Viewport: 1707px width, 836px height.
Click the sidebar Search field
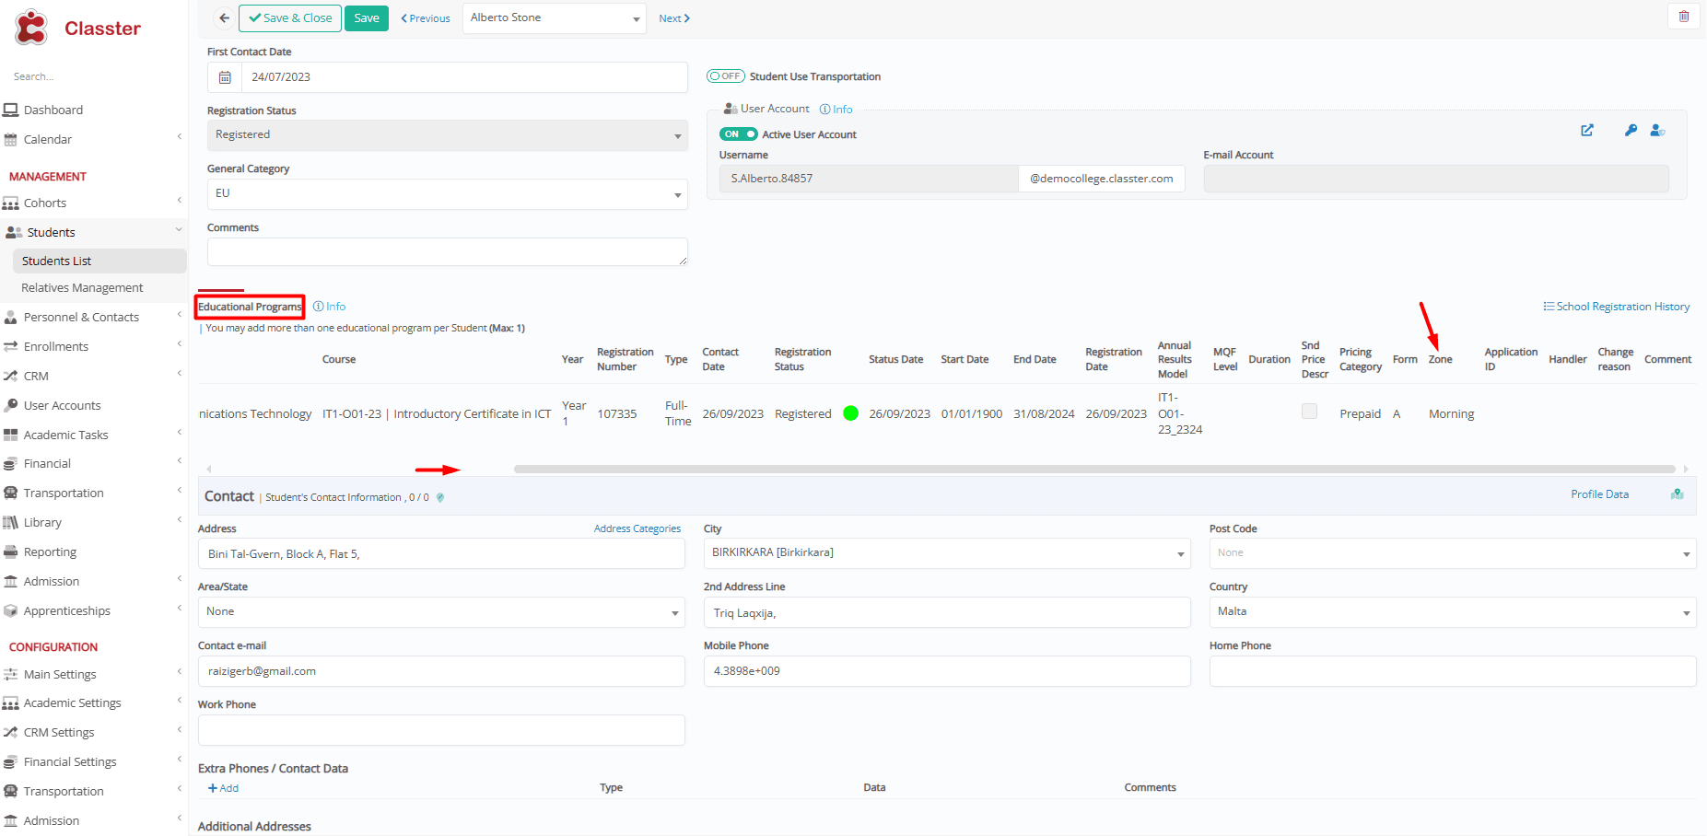(x=92, y=76)
